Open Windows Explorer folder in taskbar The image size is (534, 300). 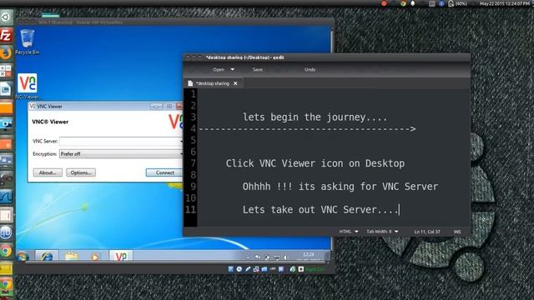(72, 256)
